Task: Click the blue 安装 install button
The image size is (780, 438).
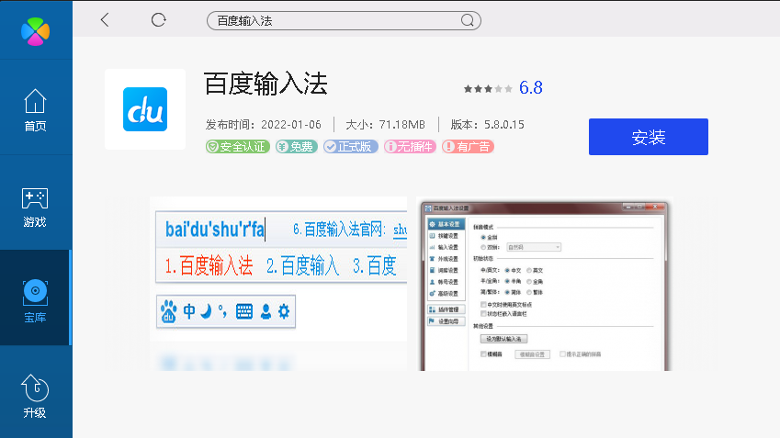Action: (x=648, y=137)
